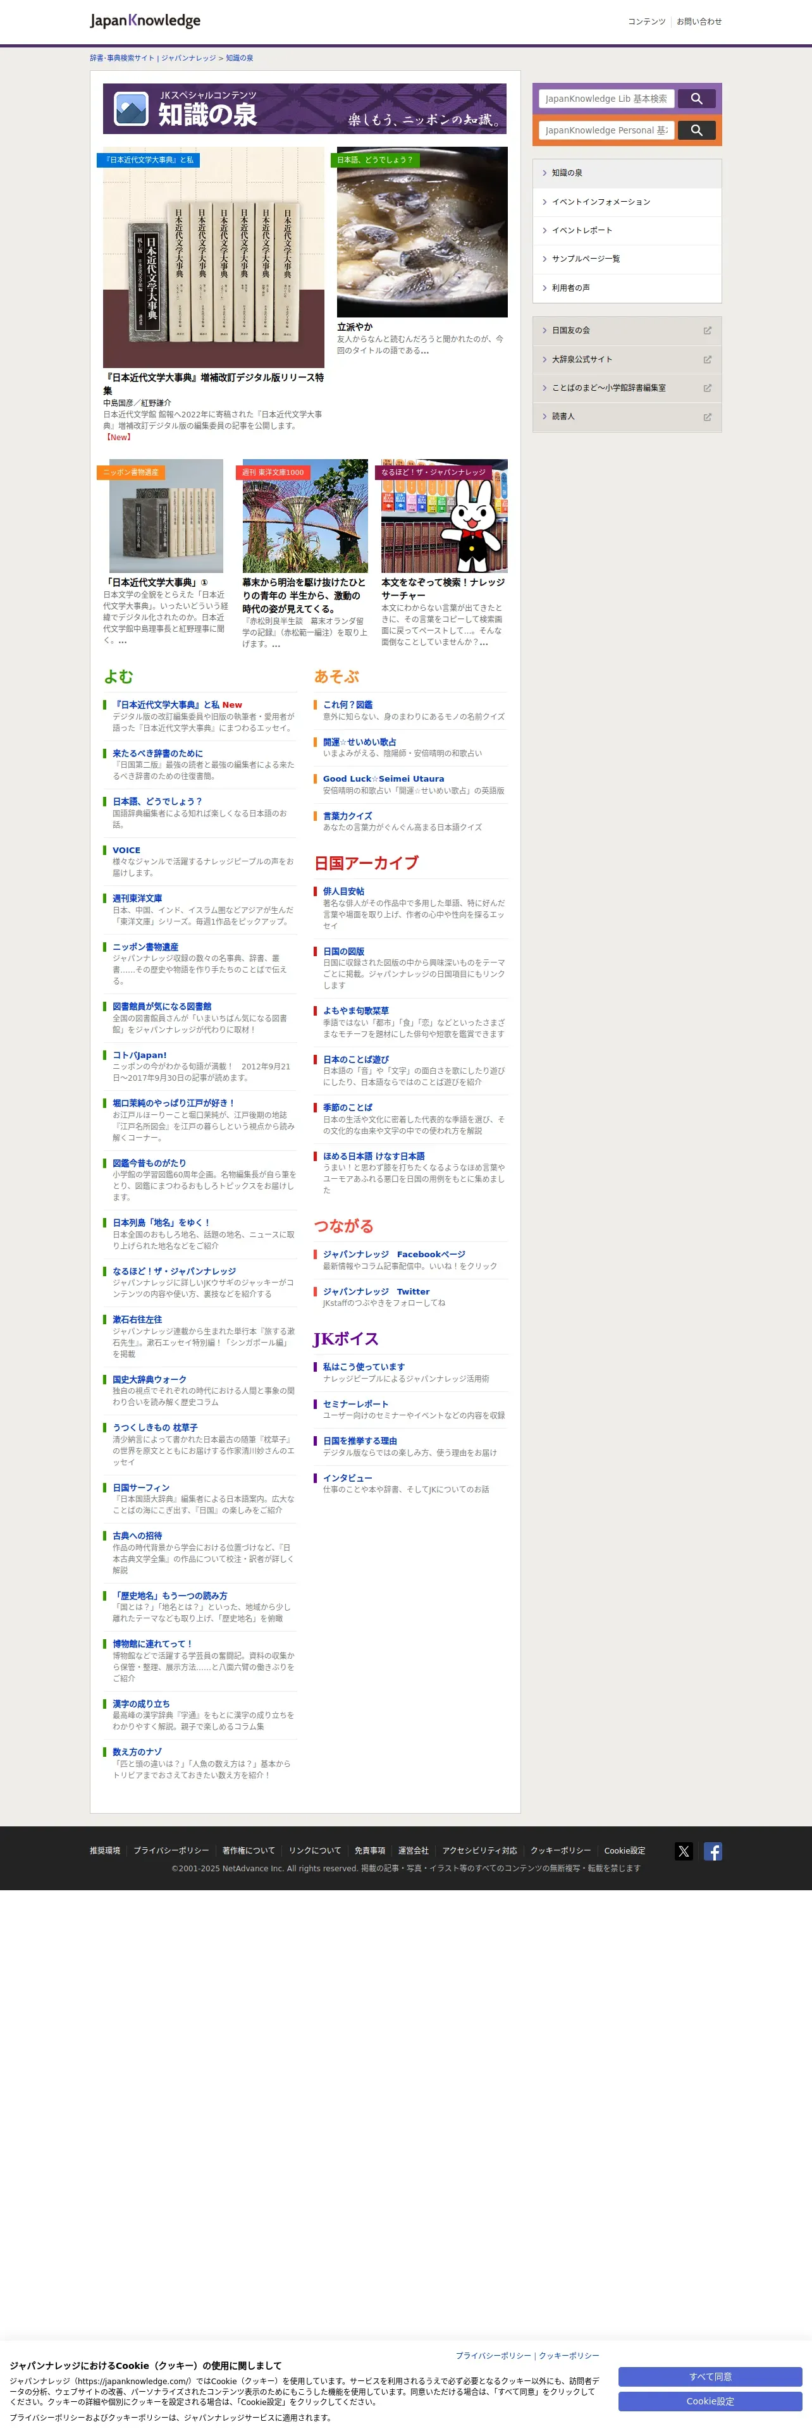Click the external link icon beside 日国友の会

pyautogui.click(x=707, y=330)
